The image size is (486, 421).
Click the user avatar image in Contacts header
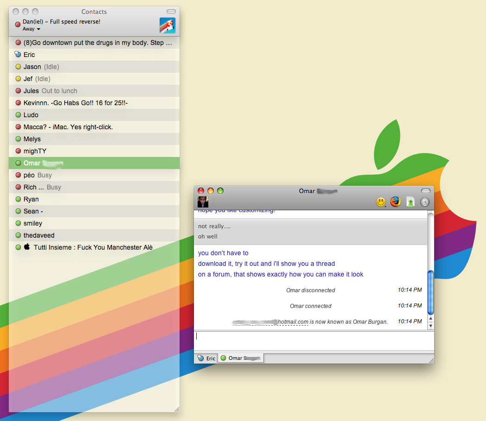pyautogui.click(x=168, y=25)
